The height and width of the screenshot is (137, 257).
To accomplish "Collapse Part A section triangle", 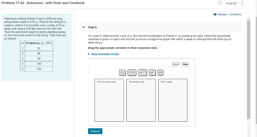I will coord(84,27).
